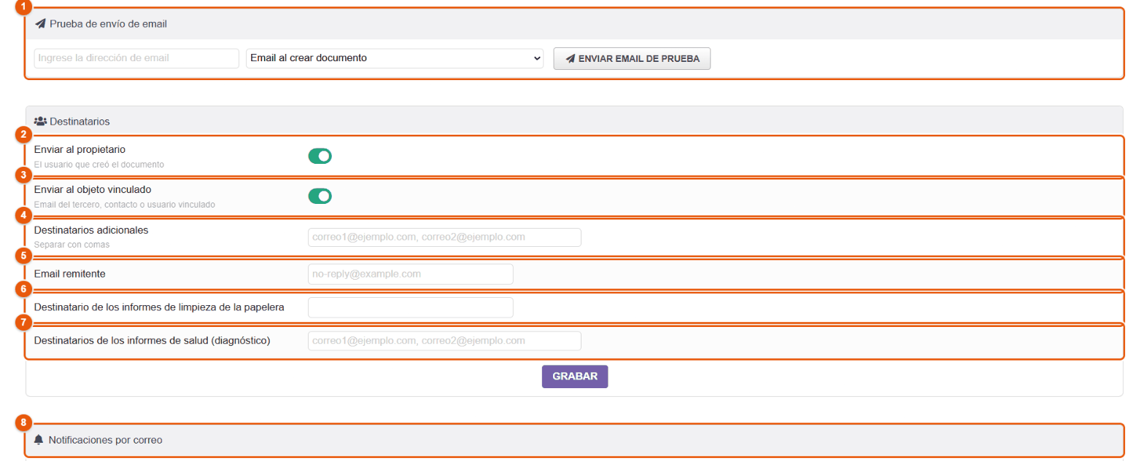Click the Destinatarios adicionales input field
This screenshot has width=1144, height=461.
pos(444,237)
